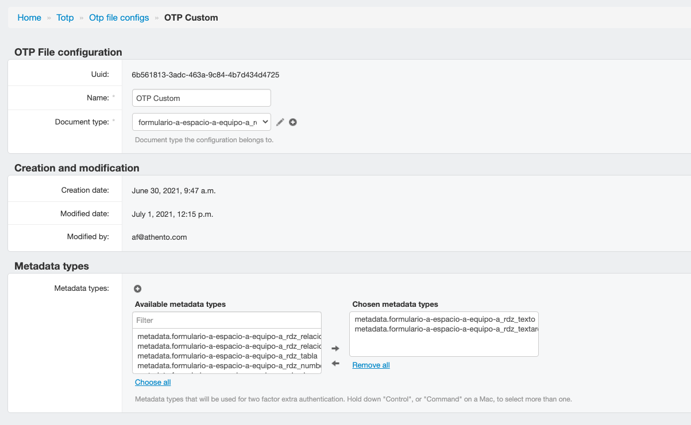Click right arrow to choose selected metadata
The image size is (691, 425).
336,349
